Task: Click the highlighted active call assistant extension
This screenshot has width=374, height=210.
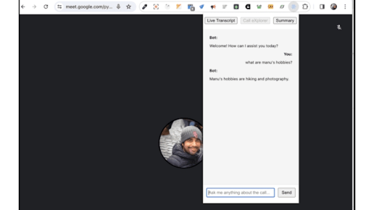Action: 294,7
